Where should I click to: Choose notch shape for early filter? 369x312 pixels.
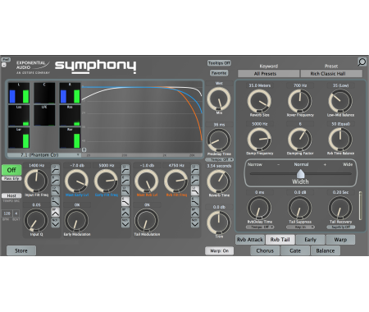(125, 223)
